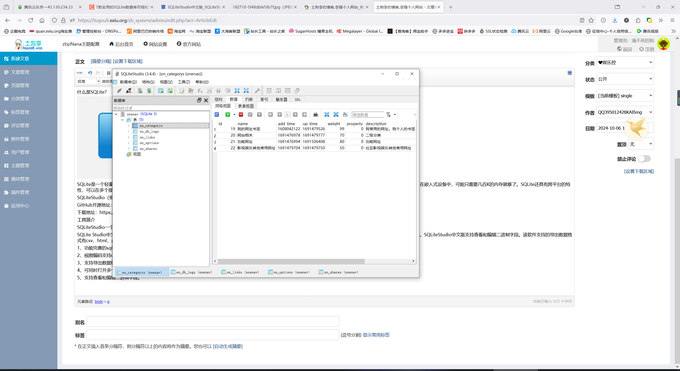Float the 数据库 panel with restore icon

tap(199, 100)
